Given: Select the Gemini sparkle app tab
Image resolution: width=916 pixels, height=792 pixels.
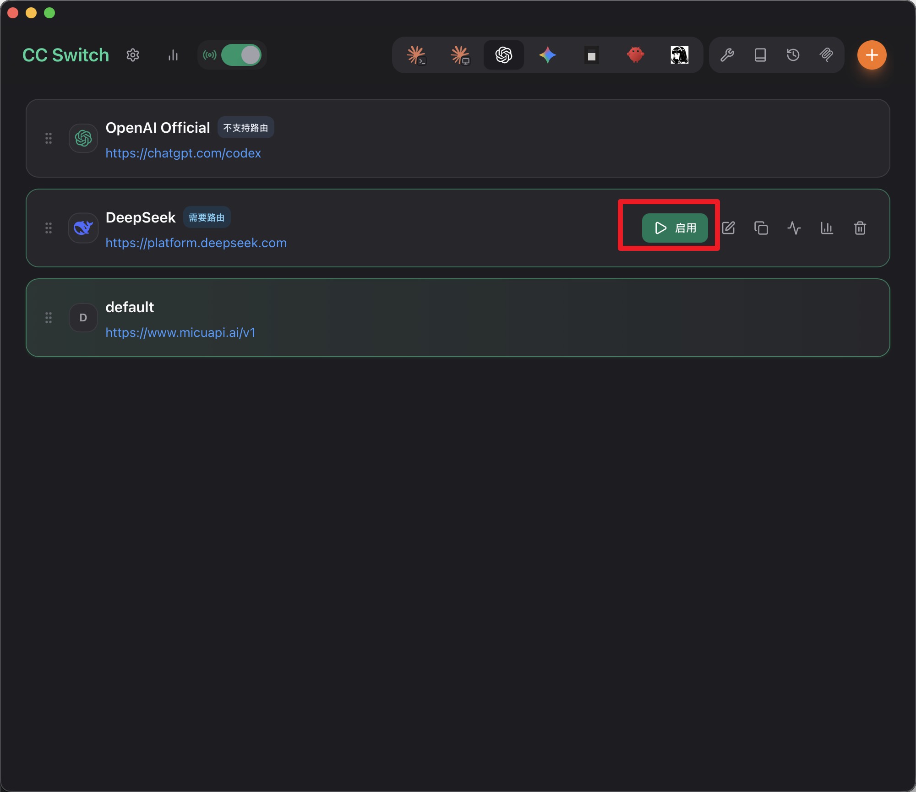Looking at the screenshot, I should click(x=548, y=55).
